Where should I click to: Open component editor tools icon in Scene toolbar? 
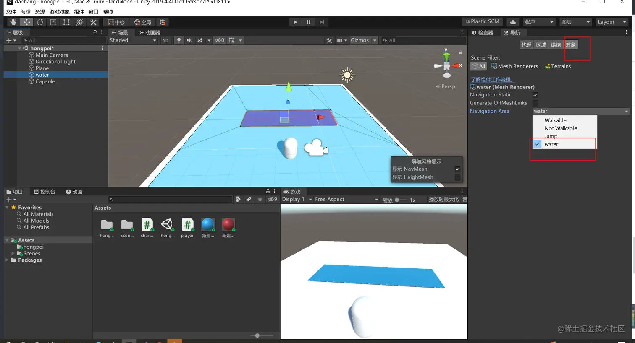(x=329, y=40)
